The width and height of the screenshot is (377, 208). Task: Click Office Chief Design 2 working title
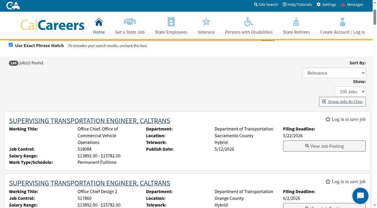(97, 192)
